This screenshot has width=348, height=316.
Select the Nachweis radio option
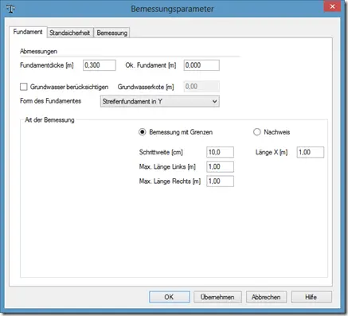click(257, 132)
